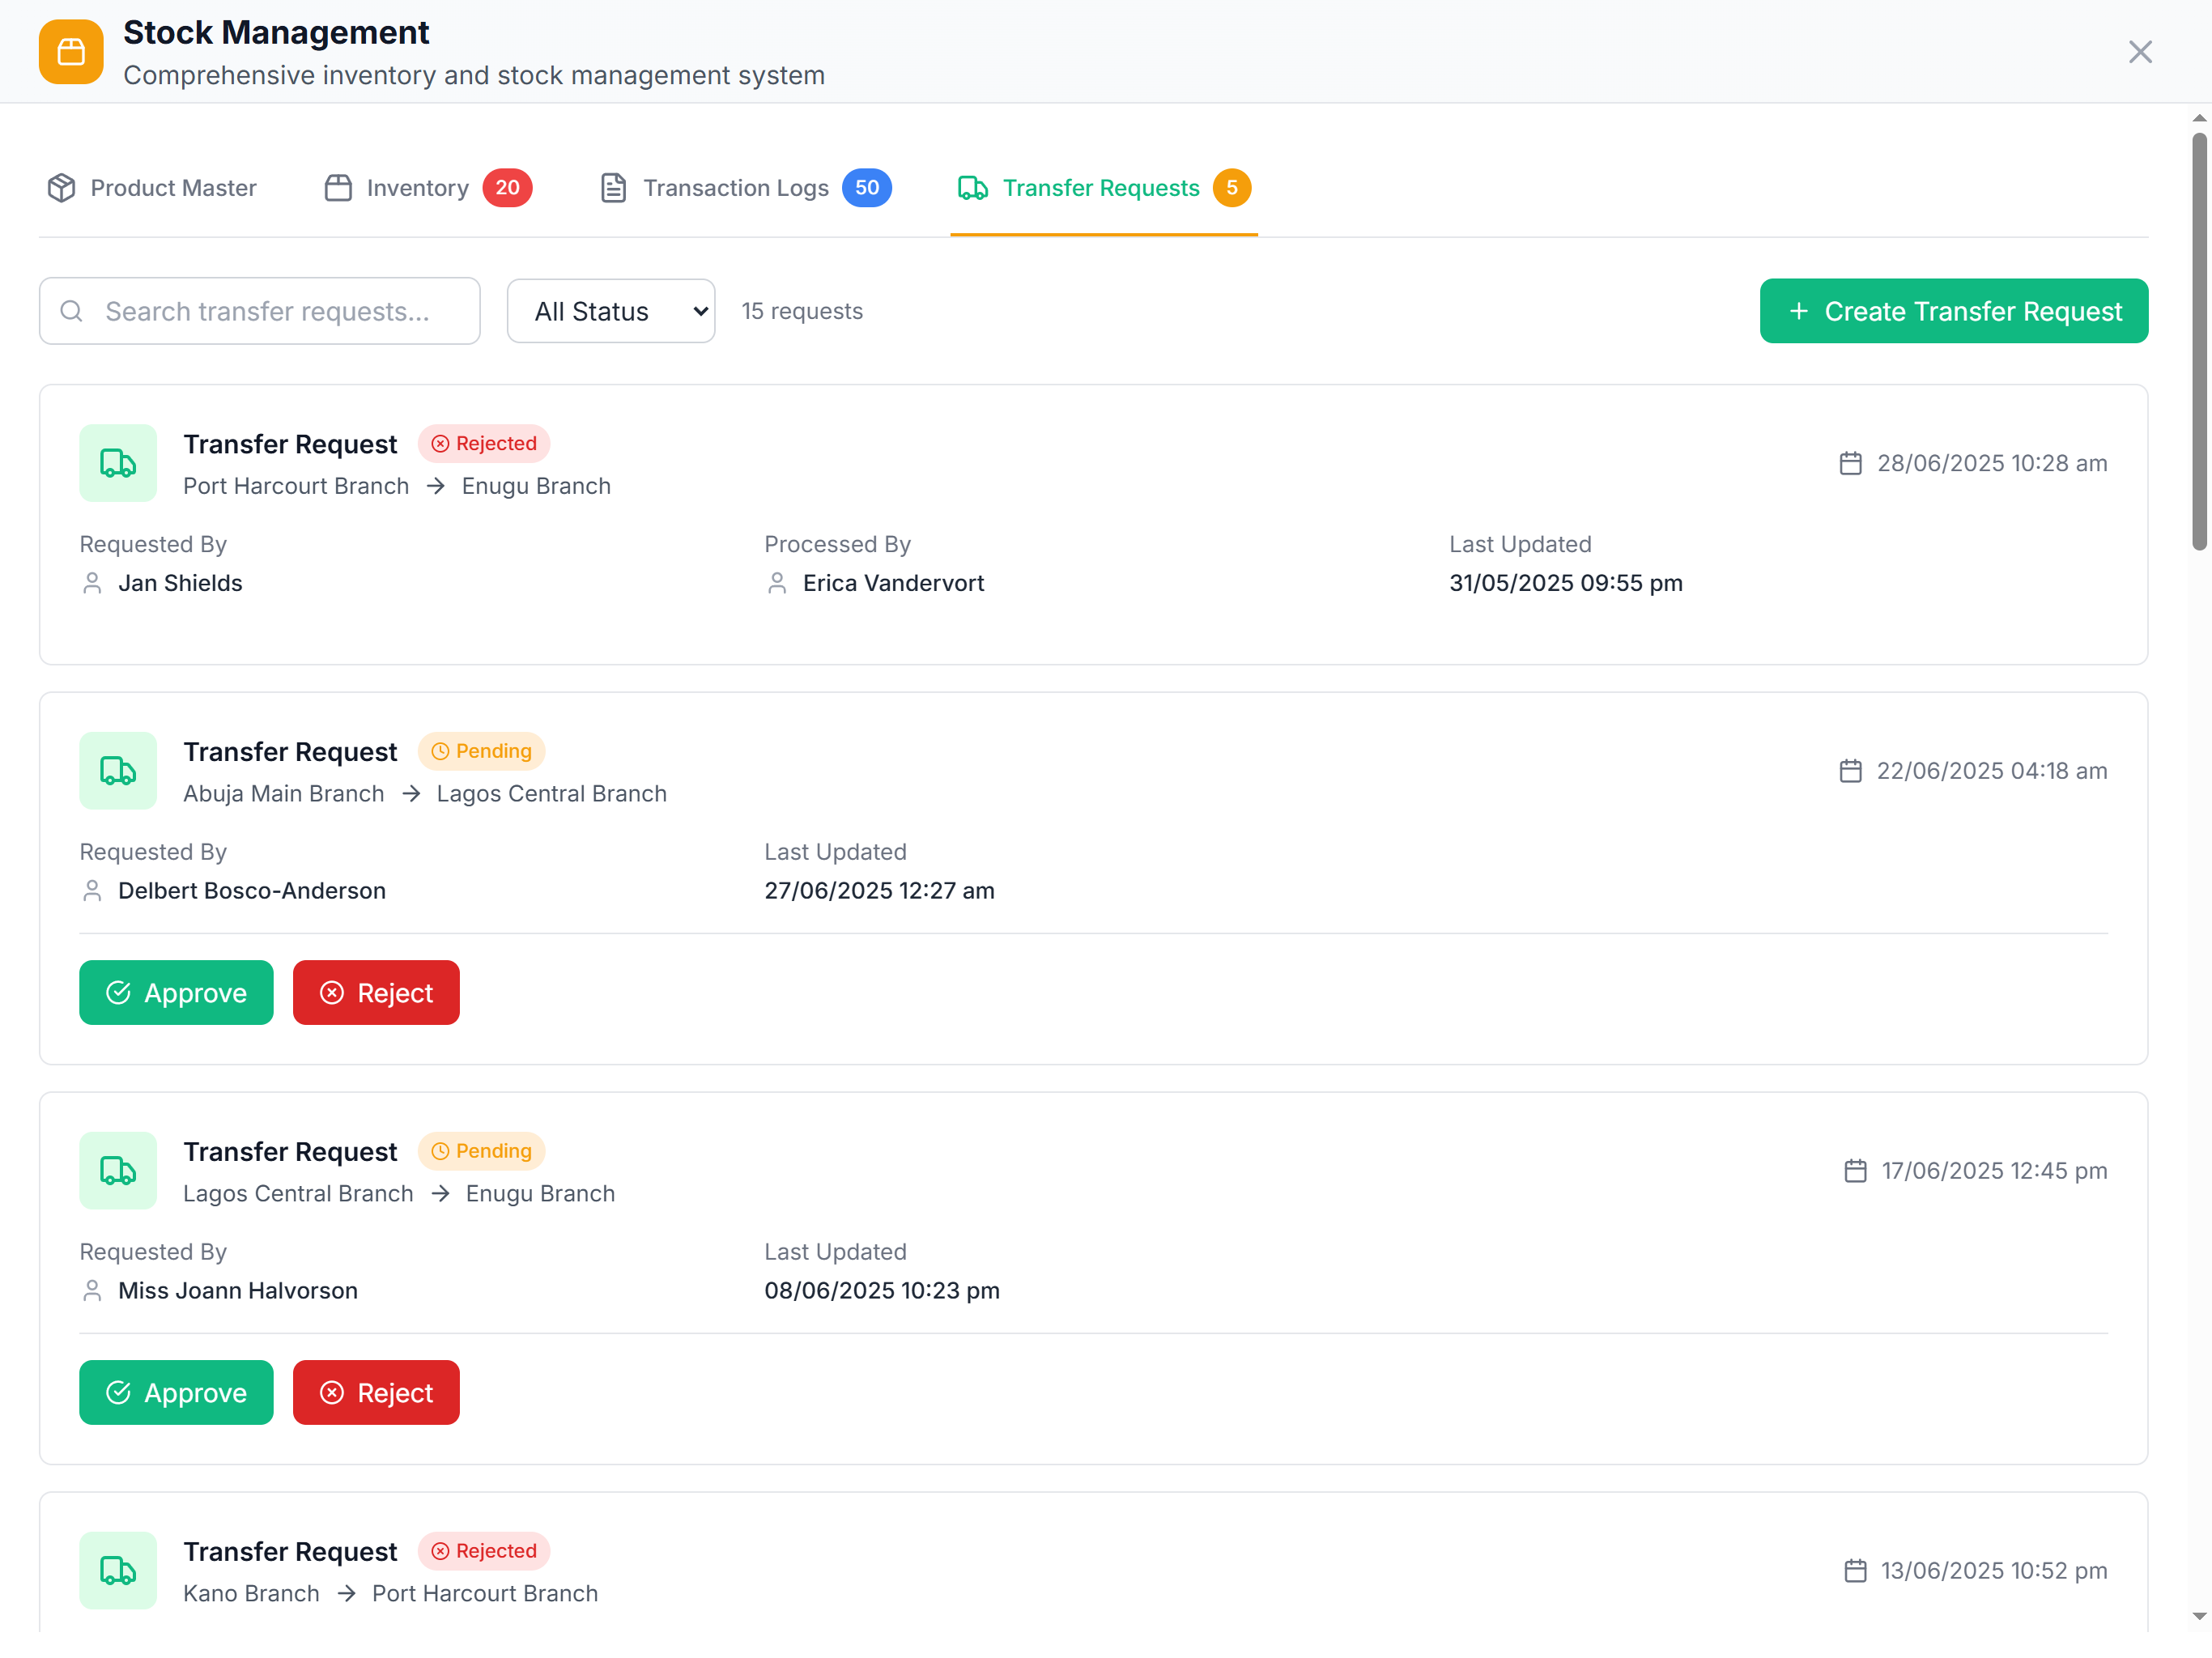Click the vertical scrollbar thumb
The width and height of the screenshot is (2212, 1658).
2199,340
